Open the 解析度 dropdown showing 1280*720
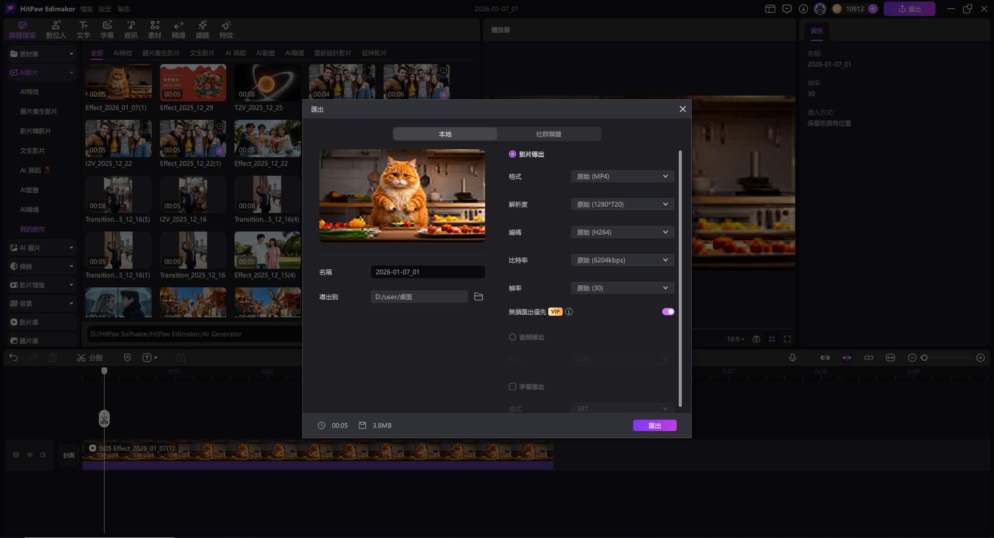Screen dimensions: 994x538 coord(622,205)
